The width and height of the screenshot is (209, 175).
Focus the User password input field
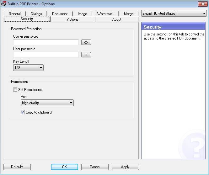click(46, 55)
